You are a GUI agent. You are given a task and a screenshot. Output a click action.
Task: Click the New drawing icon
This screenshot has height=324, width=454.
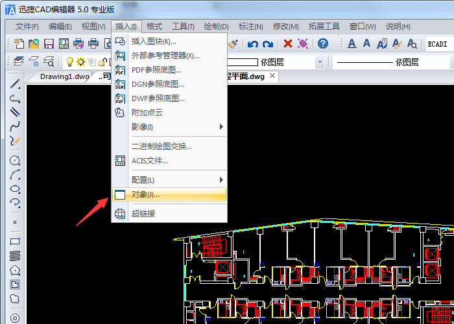click(19, 43)
